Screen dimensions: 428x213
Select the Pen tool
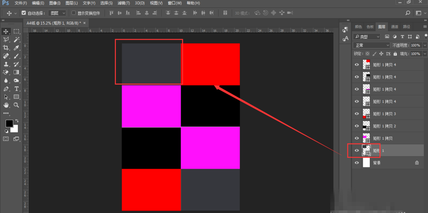(x=6, y=88)
